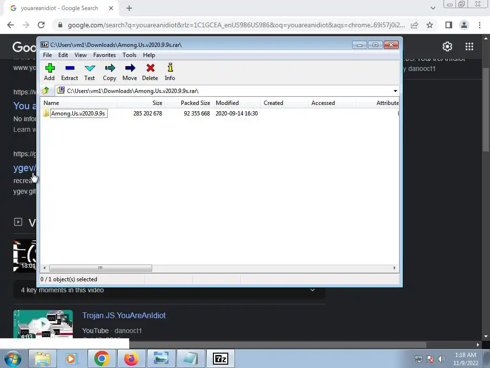Sort by the Name column header

78,103
